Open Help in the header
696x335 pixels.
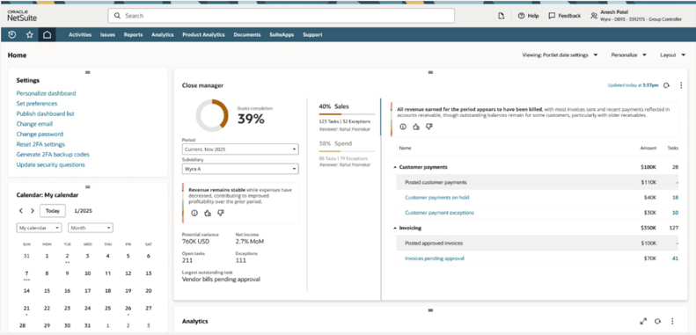pyautogui.click(x=528, y=16)
